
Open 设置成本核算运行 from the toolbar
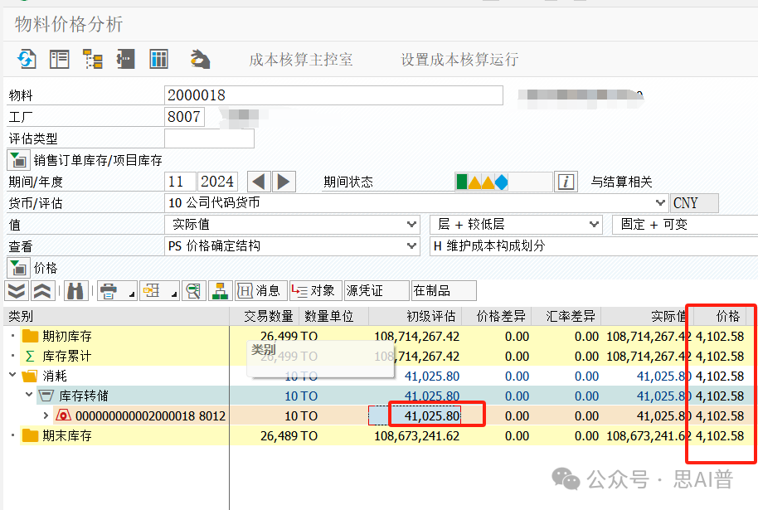459,60
